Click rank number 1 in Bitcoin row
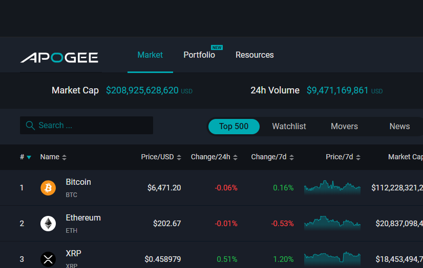The width and height of the screenshot is (423, 268). (x=22, y=188)
